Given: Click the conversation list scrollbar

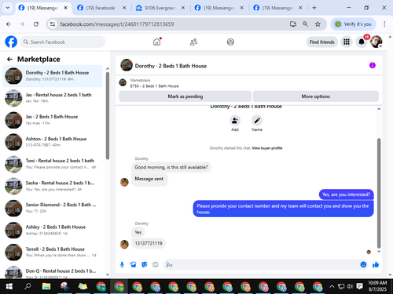Looking at the screenshot, I should 108,115.
